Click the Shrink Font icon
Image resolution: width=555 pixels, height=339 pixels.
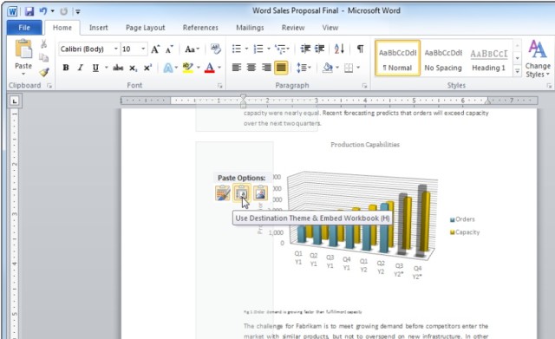coord(169,49)
